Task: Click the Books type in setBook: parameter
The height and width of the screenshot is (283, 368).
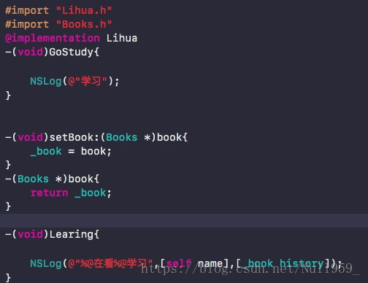Action: (122, 137)
